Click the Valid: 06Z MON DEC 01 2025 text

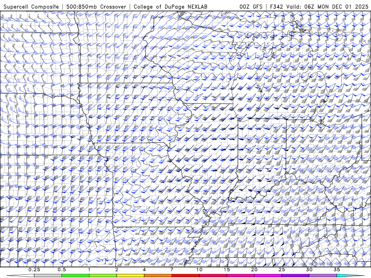click(327, 6)
